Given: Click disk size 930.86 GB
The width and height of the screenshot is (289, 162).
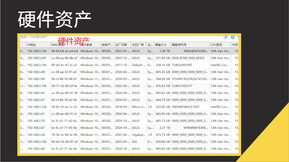Looking at the screenshot, I should click(x=163, y=142).
